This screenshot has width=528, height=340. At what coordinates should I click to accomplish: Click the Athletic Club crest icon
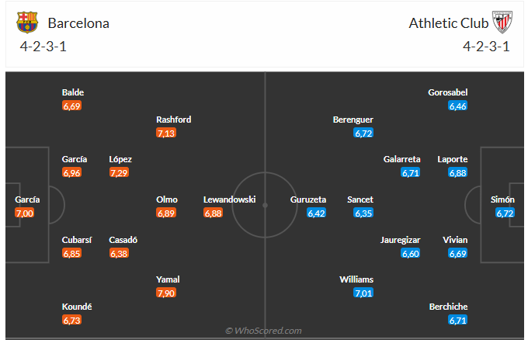(x=502, y=23)
